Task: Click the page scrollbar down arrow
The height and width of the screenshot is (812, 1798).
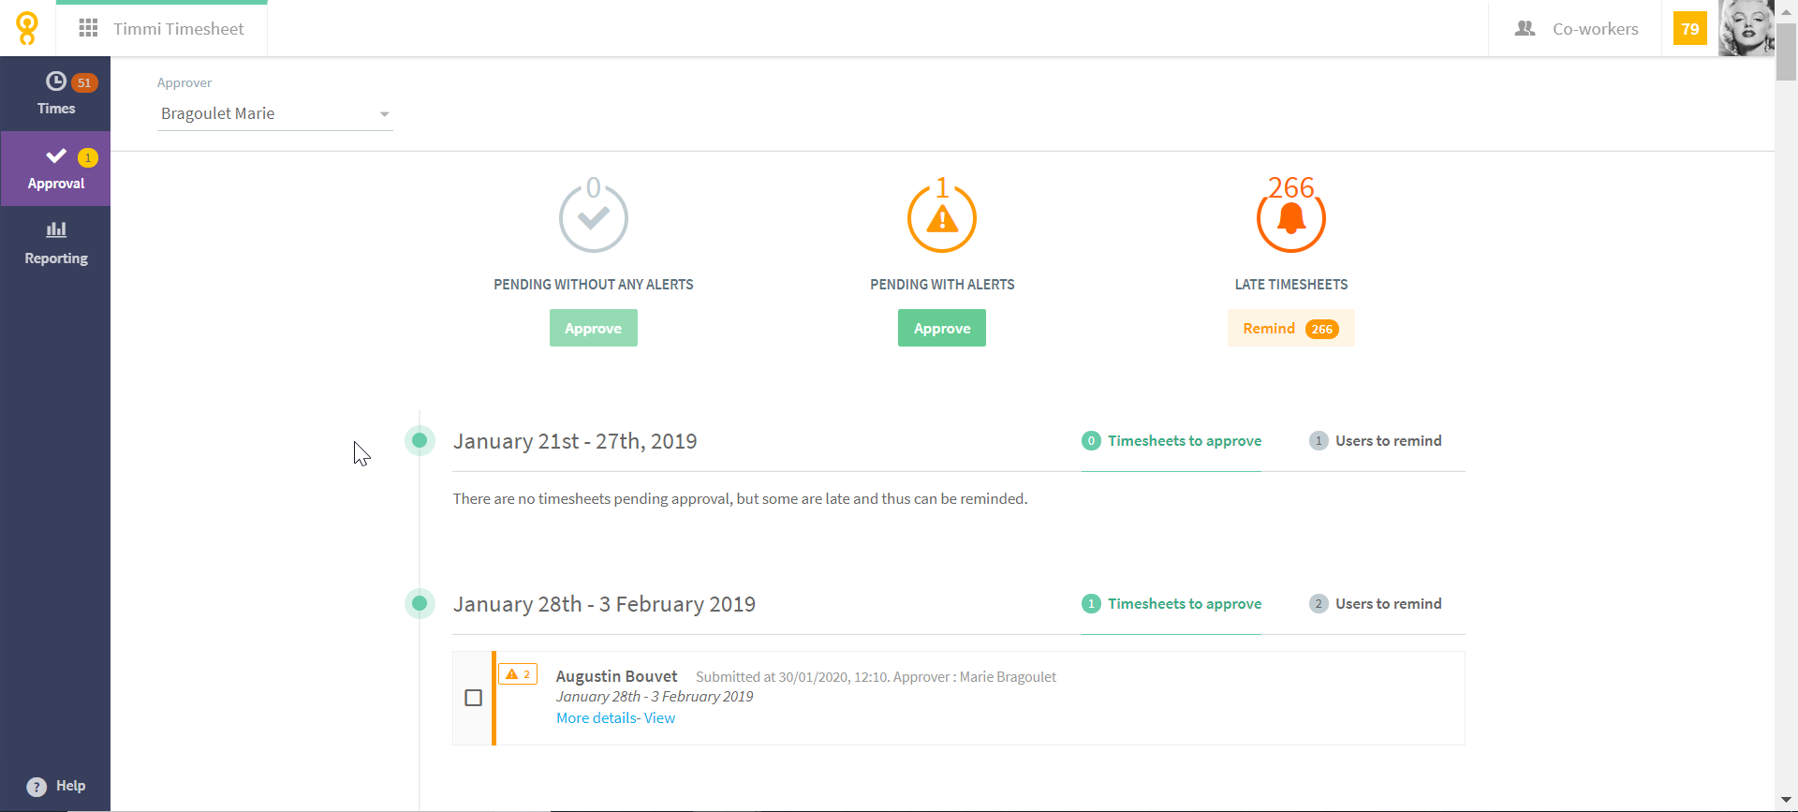Action: pyautogui.click(x=1786, y=800)
